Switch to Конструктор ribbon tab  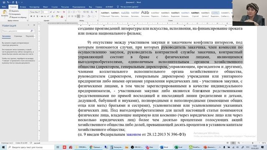click(34, 7)
